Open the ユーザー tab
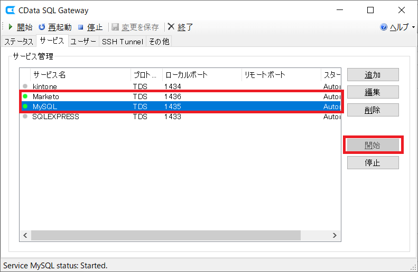 [x=83, y=42]
